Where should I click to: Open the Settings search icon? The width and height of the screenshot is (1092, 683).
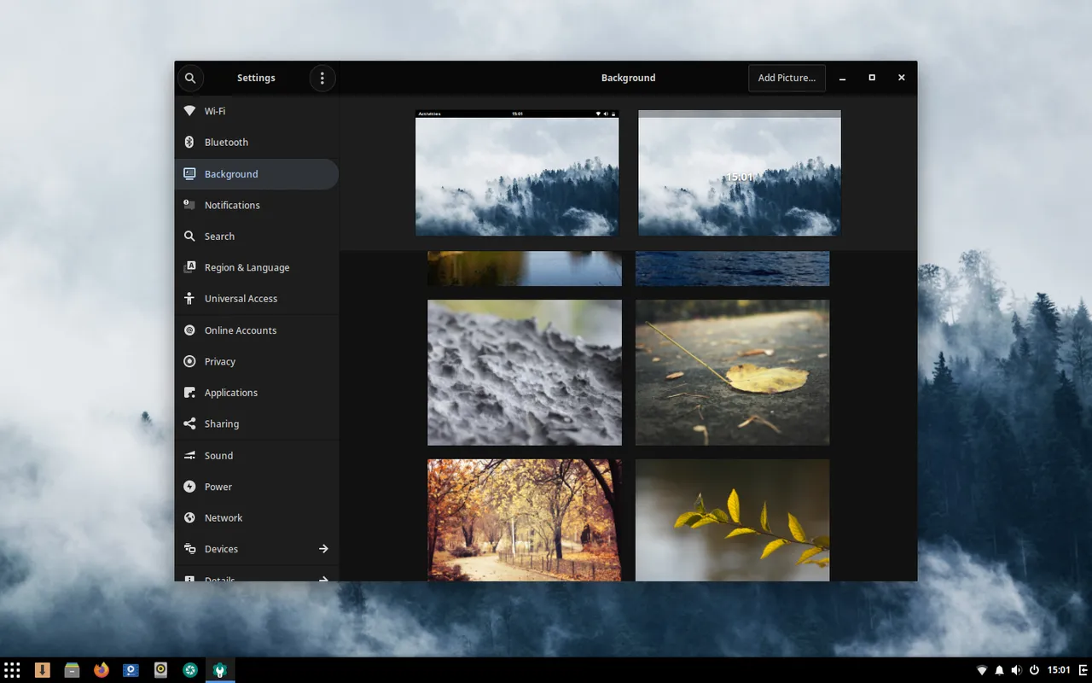(190, 78)
